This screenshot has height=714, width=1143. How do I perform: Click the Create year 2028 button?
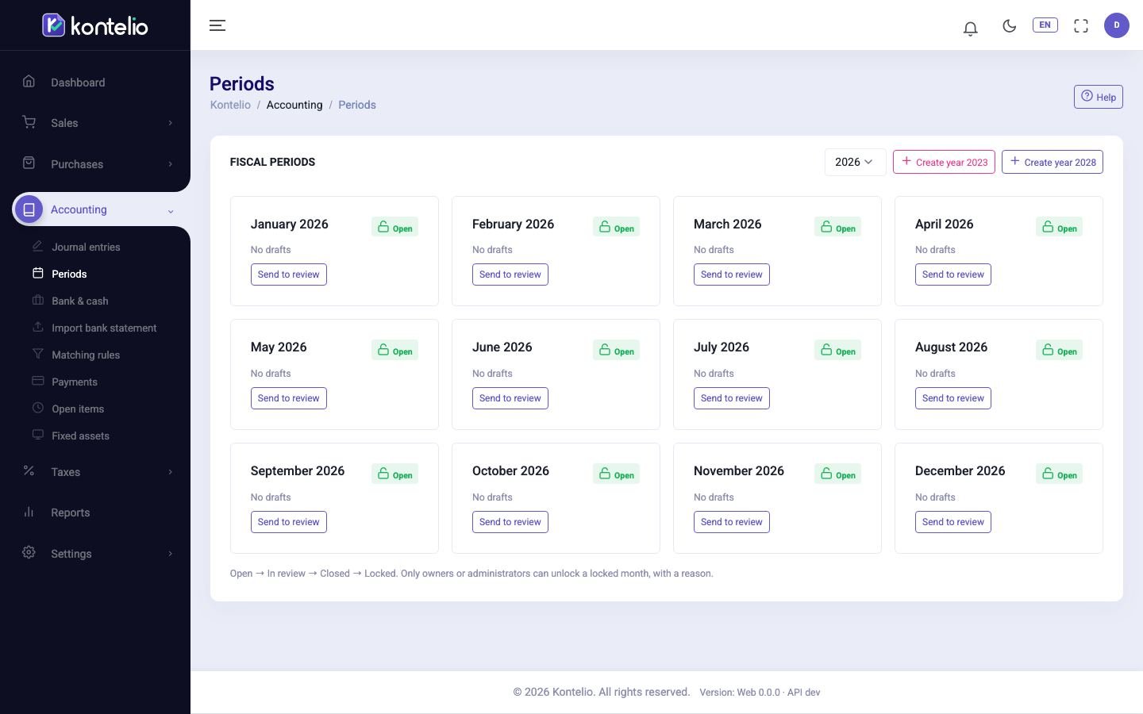(1053, 162)
